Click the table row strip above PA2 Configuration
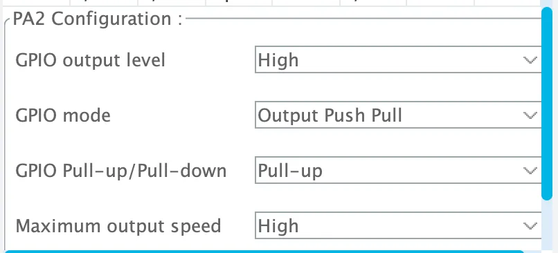Screen dimensions: 558x253 coord(271,3)
